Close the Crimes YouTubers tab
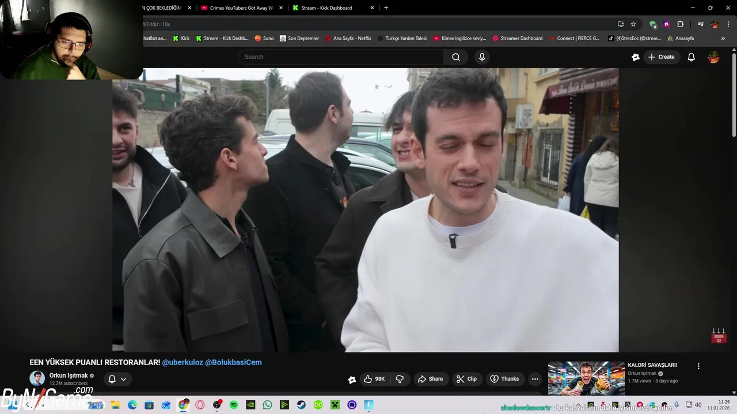Screen dimensions: 737x414 coord(281,8)
